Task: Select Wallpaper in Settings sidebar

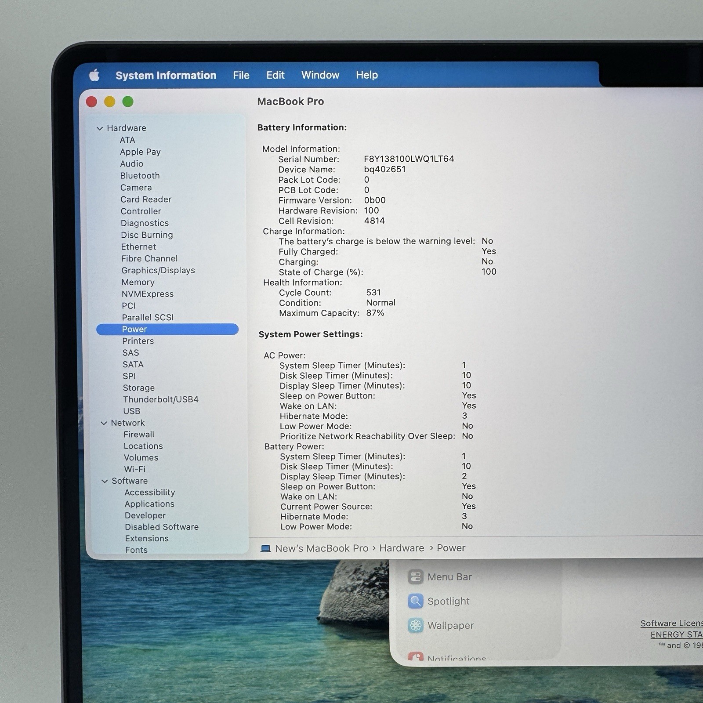Action: pos(451,625)
